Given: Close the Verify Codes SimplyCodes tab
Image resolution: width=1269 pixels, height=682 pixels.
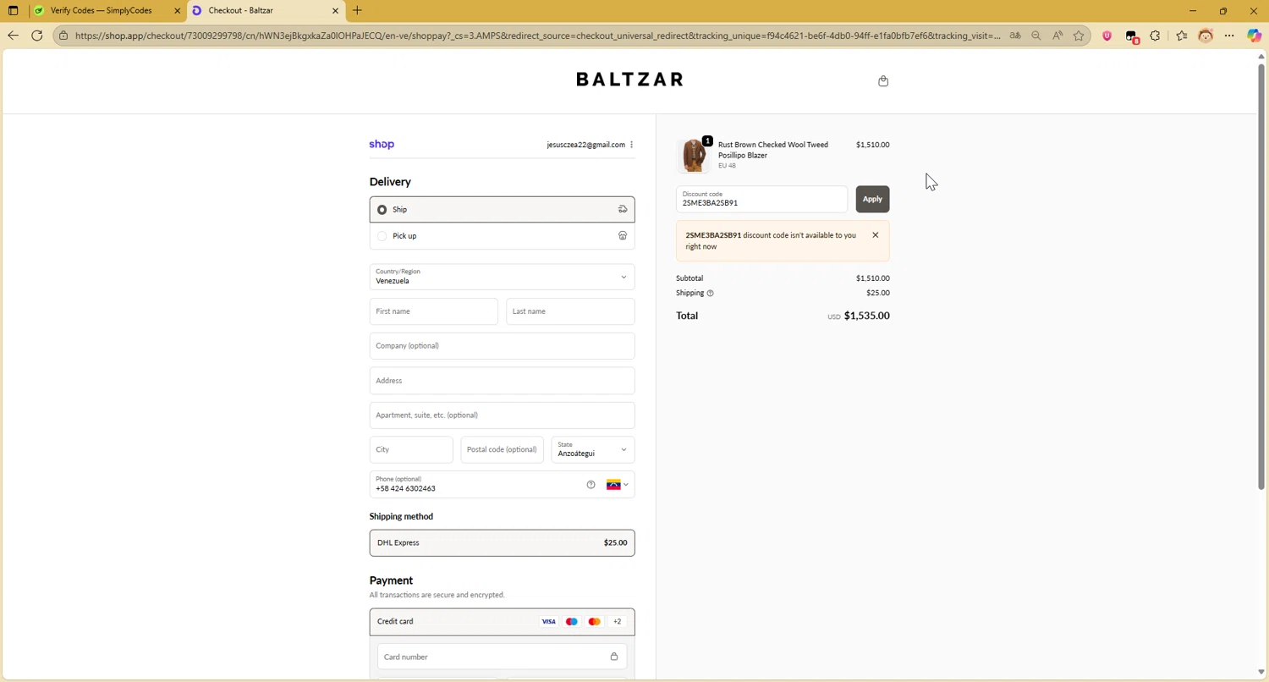Looking at the screenshot, I should 177,10.
